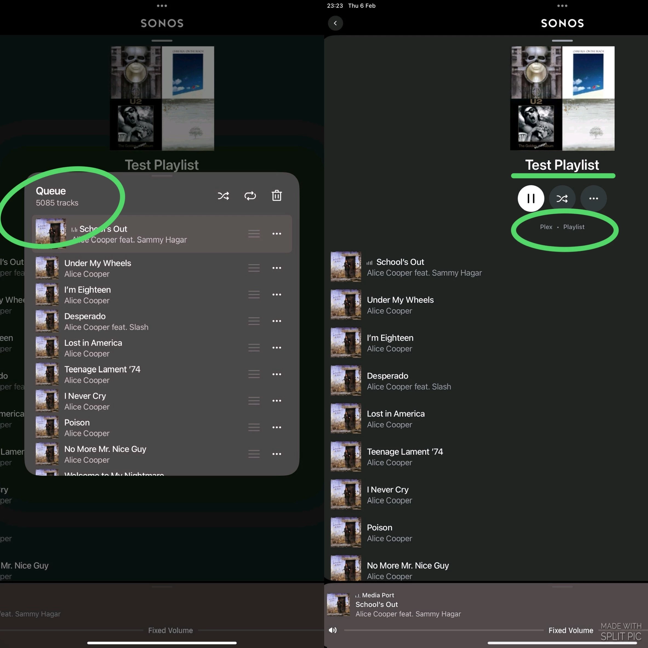The image size is (648, 648).
Task: Grab the reorder handle for I'm Eighteen
Action: pos(254,295)
